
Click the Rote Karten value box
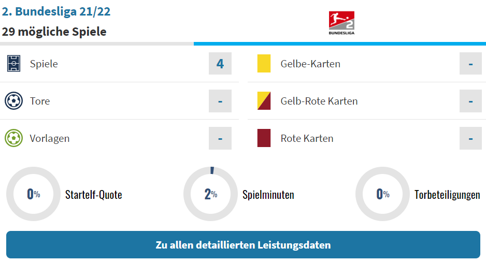pyautogui.click(x=470, y=138)
